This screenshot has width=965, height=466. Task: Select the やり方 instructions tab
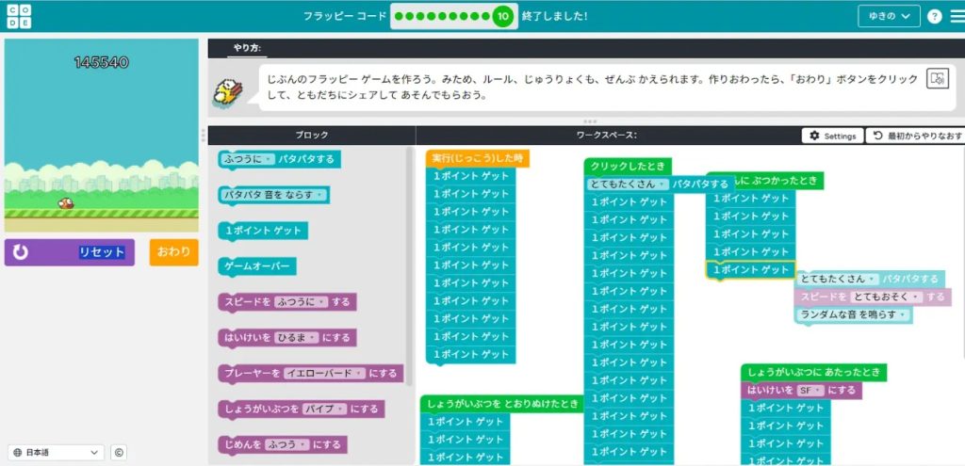[248, 47]
